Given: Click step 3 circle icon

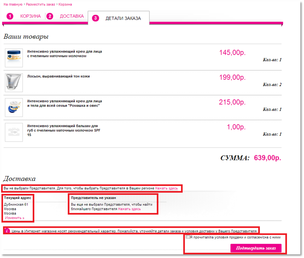Looking at the screenshot, I should (x=96, y=18).
